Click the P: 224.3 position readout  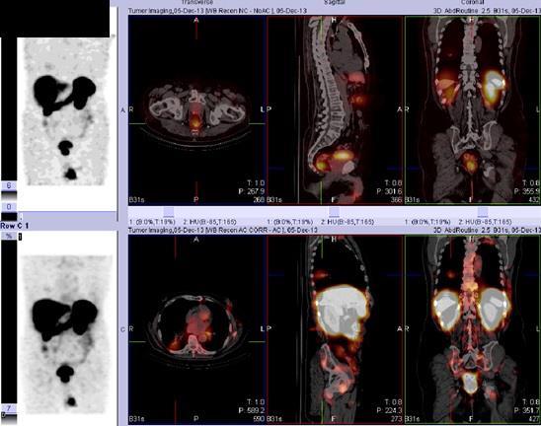click(389, 410)
